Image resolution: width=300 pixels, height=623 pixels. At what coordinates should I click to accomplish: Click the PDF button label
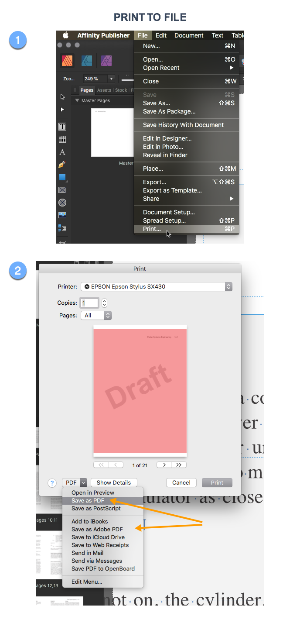[x=71, y=482]
